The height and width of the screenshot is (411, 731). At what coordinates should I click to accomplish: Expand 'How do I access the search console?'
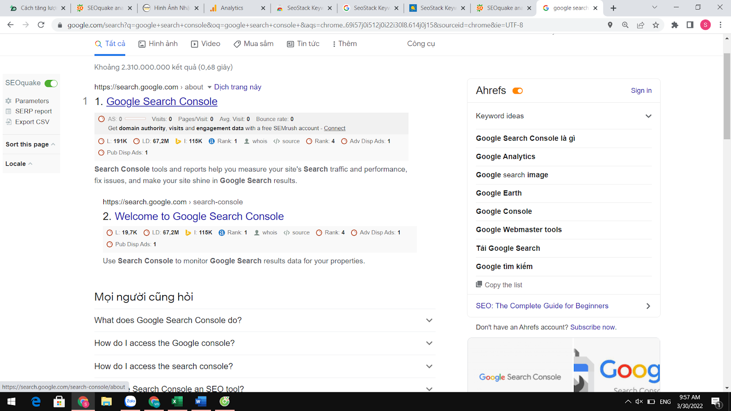pos(265,366)
